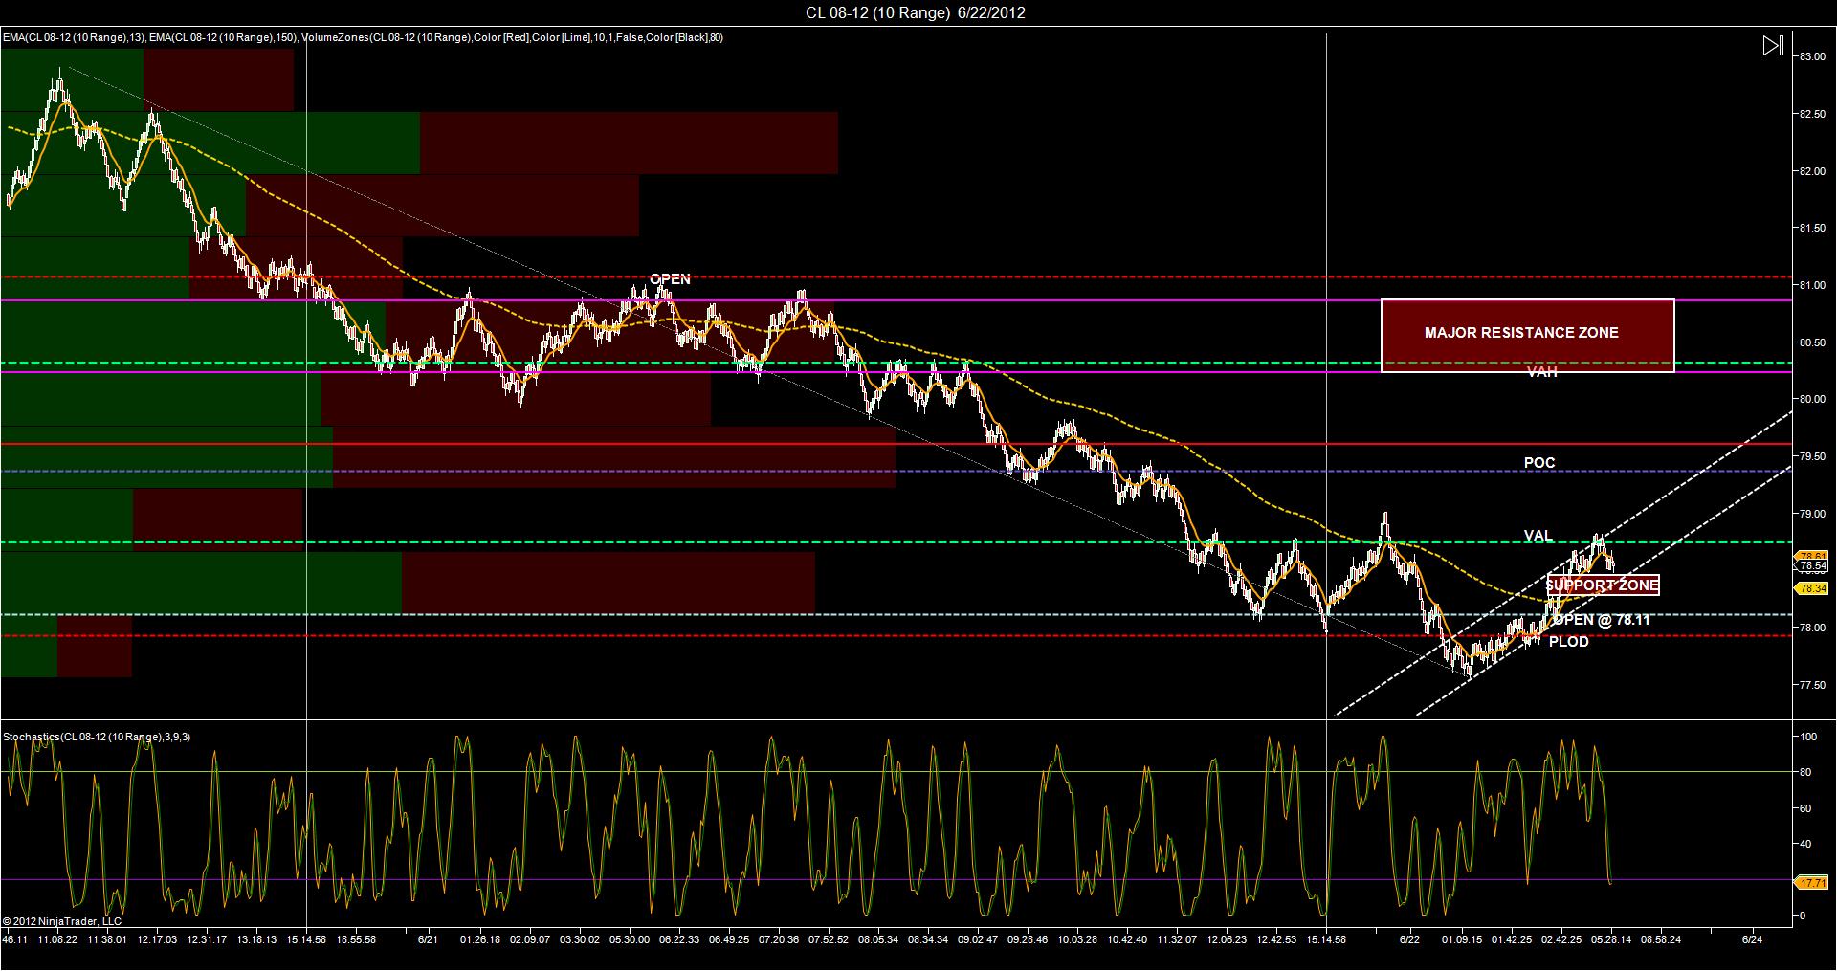Select the PLOD text annotation
The height and width of the screenshot is (971, 1837).
pos(1569,642)
